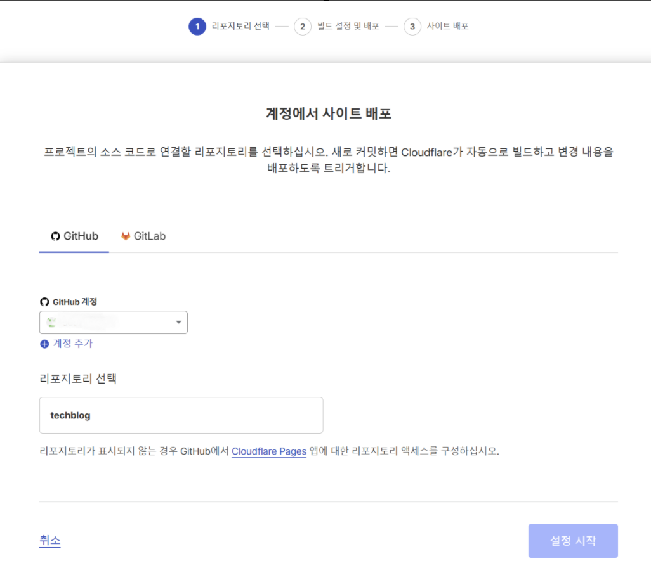Click the dropdown arrow of the account selector
This screenshot has width=651, height=568.
coord(178,323)
